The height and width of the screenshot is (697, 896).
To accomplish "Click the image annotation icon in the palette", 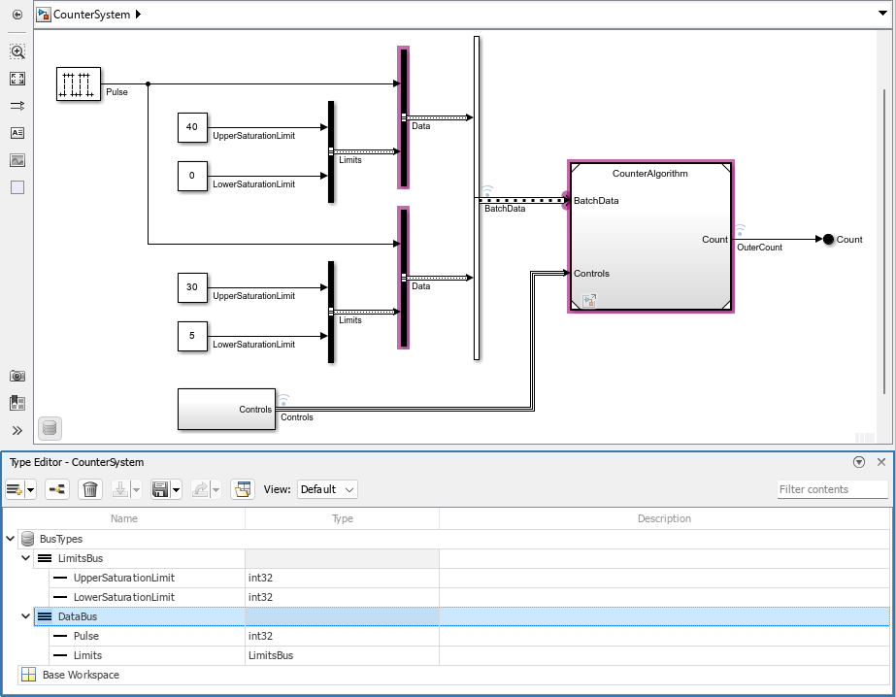I will tap(16, 160).
